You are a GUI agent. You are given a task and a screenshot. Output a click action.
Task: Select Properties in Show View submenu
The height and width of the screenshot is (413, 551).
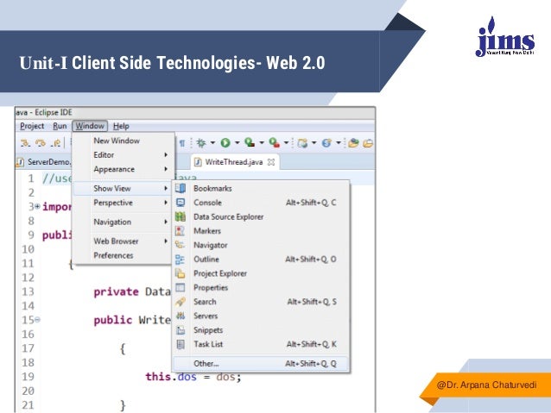coord(261,287)
